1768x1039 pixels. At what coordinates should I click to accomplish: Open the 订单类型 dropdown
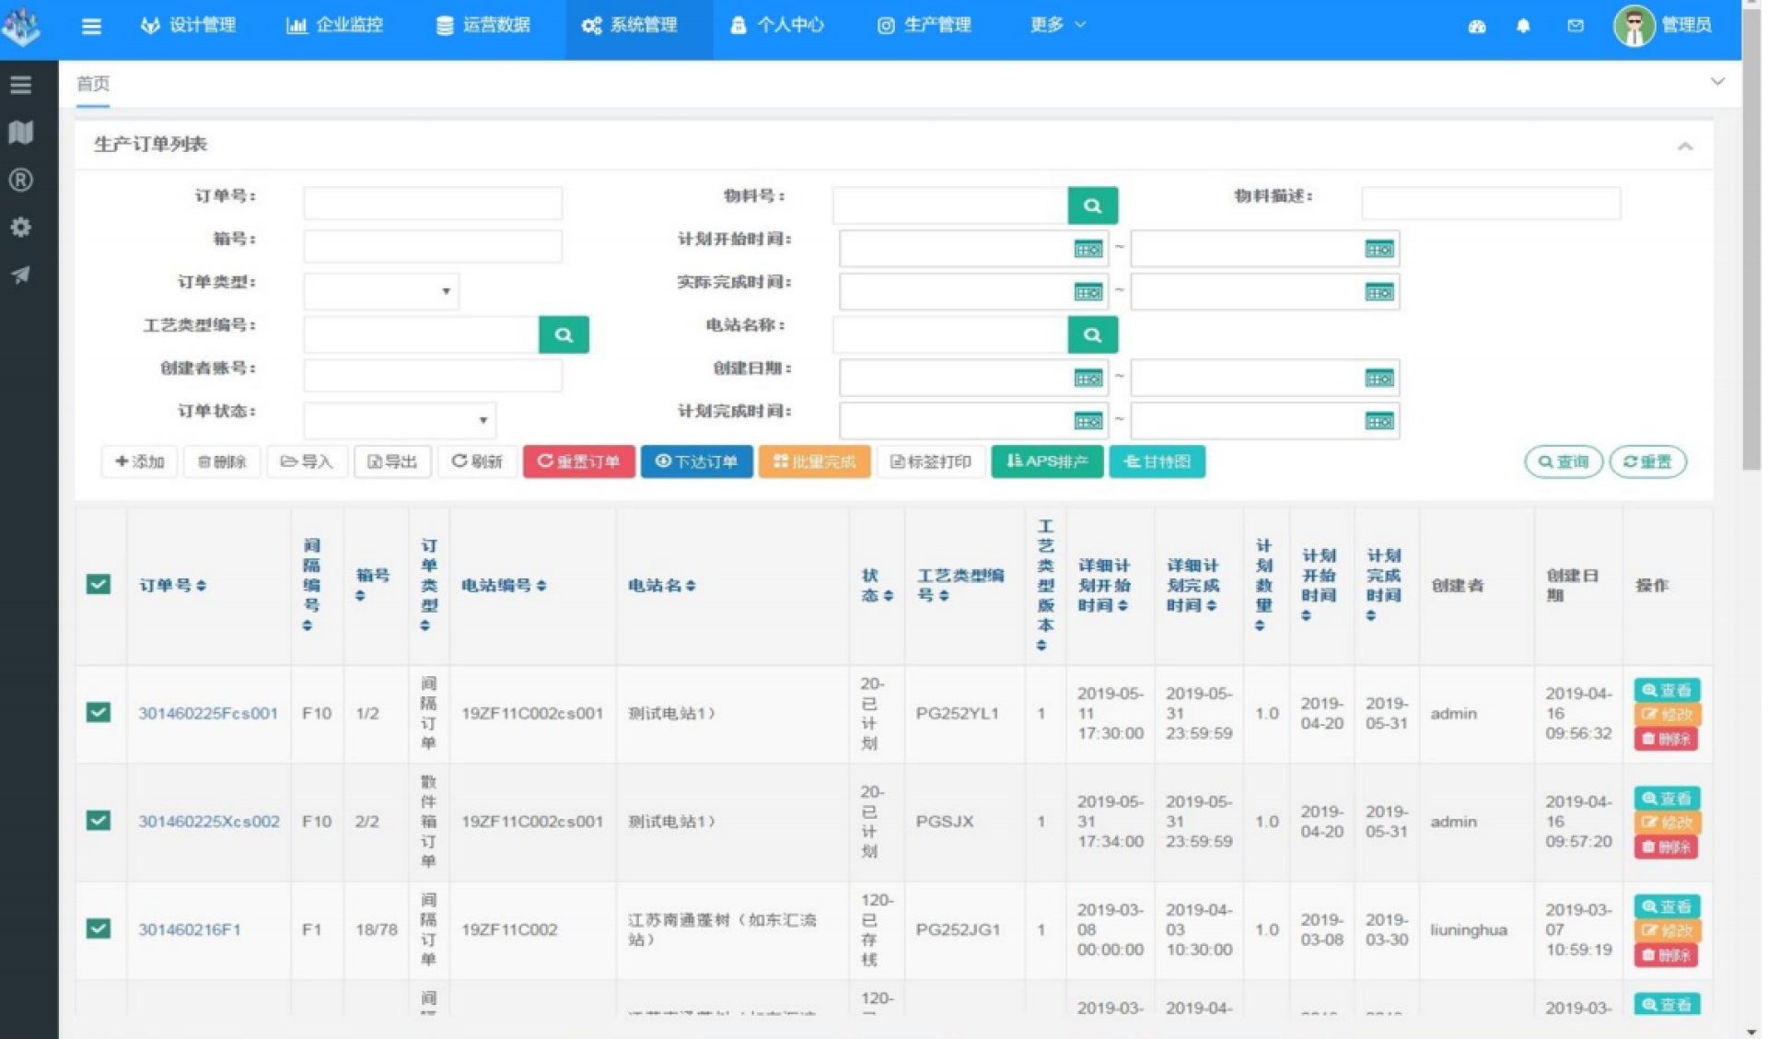tap(380, 291)
